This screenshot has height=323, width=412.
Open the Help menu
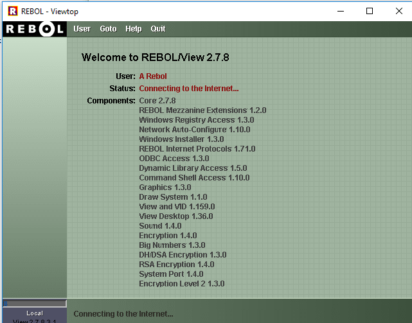pos(134,29)
